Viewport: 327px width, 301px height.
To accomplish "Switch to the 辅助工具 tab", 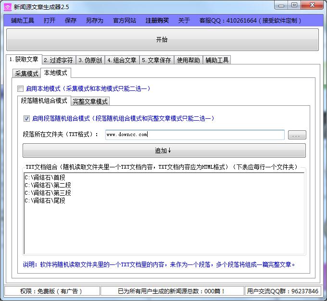I will pos(217,60).
